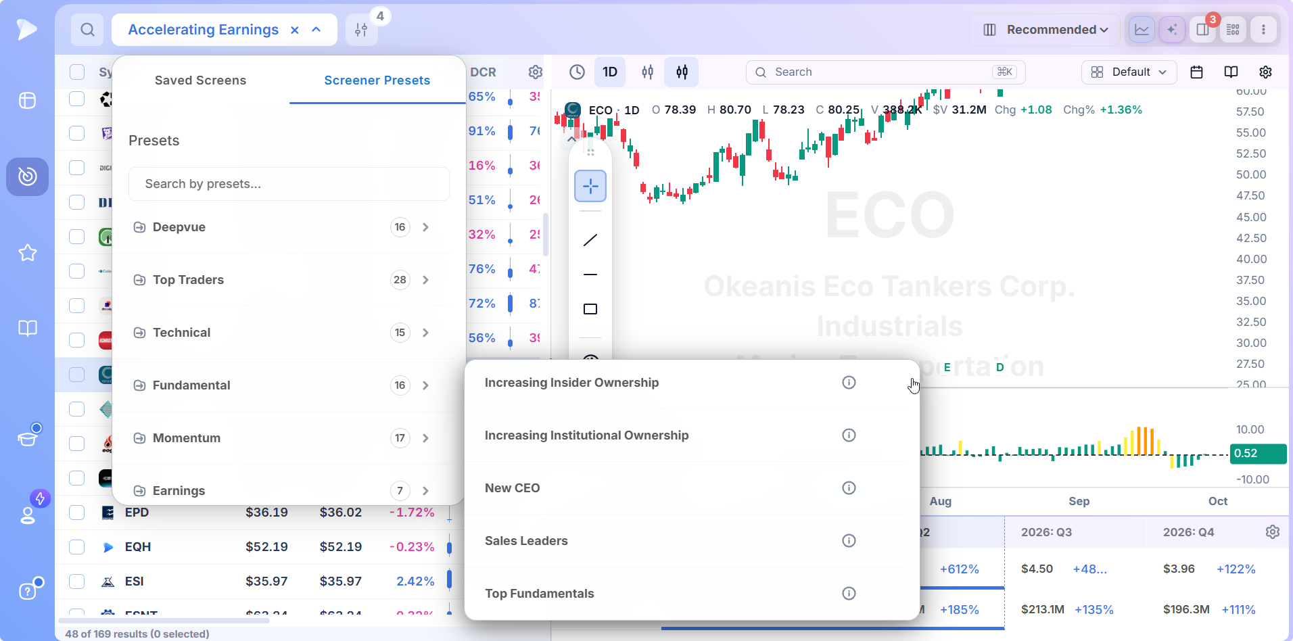Select the rectangle drawing tool
Viewport: 1293px width, 641px height.
[590, 309]
